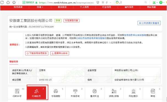Screen dimensions: 167x102
Task: Click the 公共资源交易情况 button
Action: [149, 23]
